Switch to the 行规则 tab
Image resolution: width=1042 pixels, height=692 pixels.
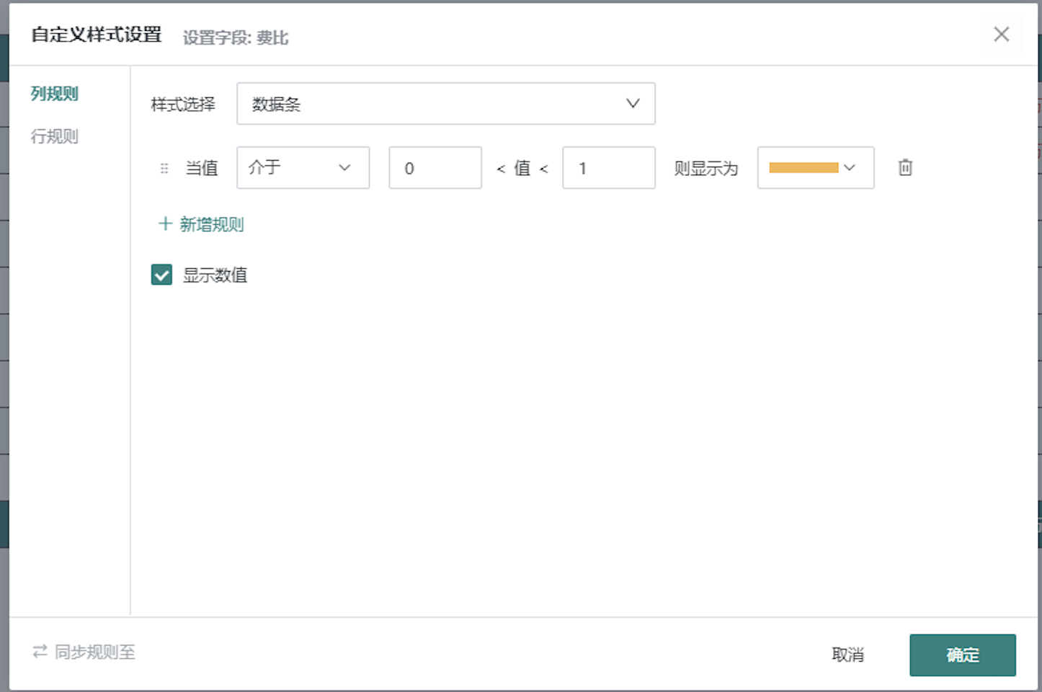54,136
